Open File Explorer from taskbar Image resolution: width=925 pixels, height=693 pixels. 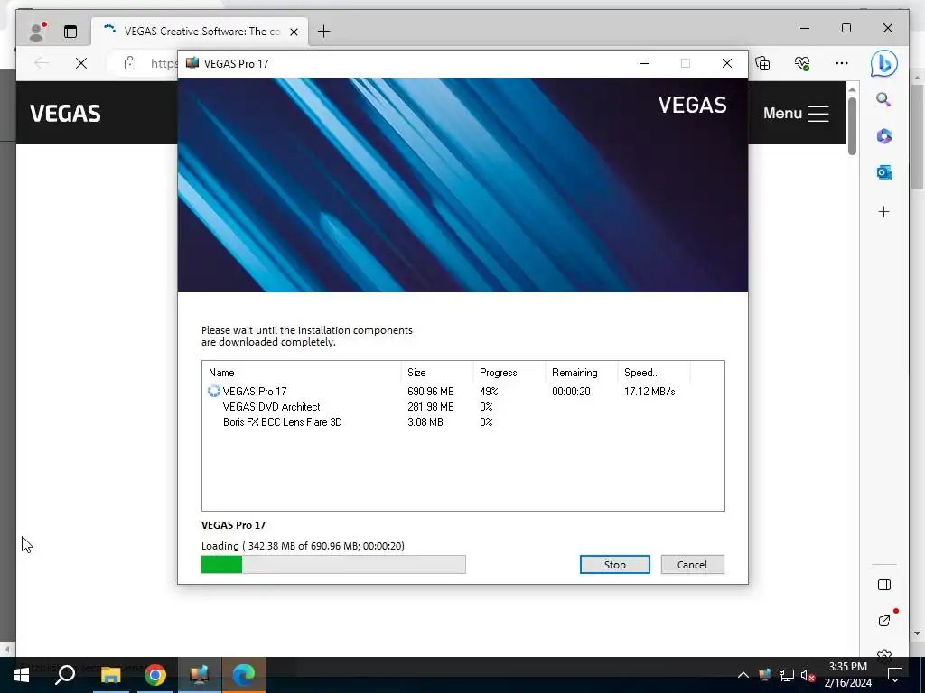coord(110,675)
